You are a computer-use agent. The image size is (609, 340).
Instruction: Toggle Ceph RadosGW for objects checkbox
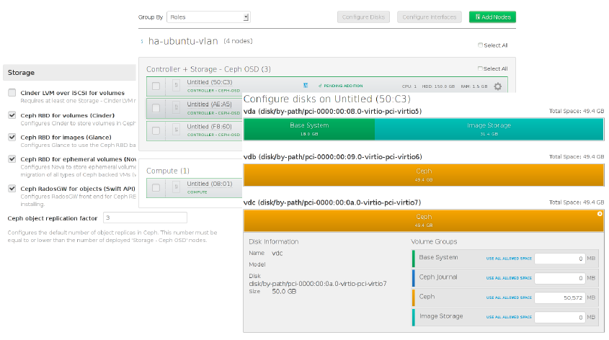[x=12, y=189]
